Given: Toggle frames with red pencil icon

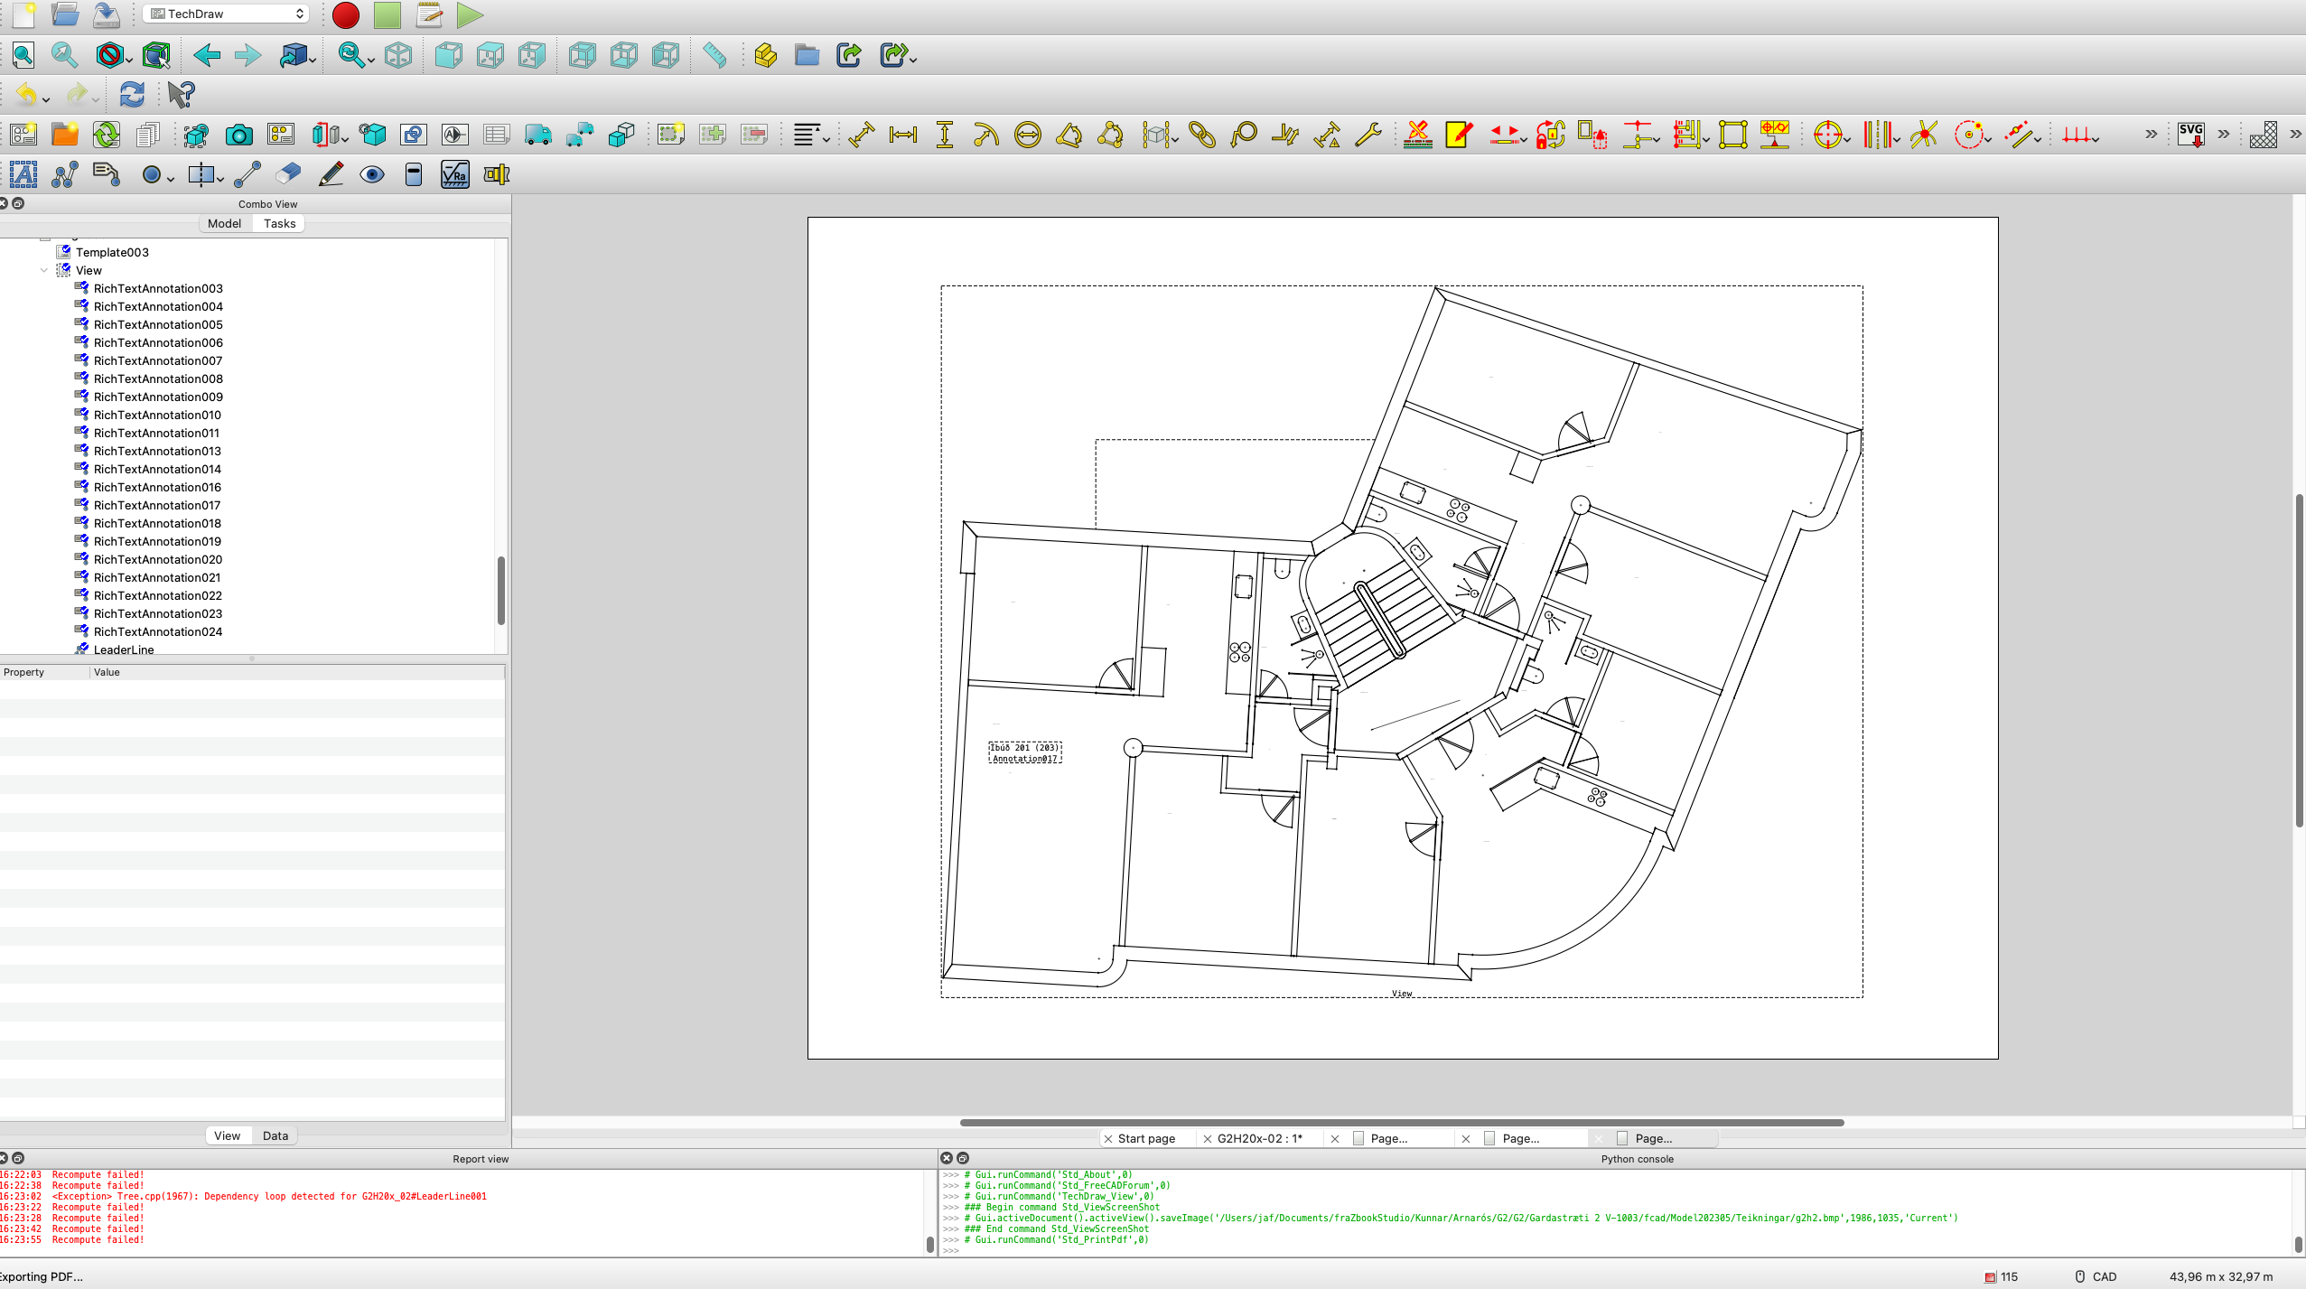Looking at the screenshot, I should click(x=1459, y=135).
